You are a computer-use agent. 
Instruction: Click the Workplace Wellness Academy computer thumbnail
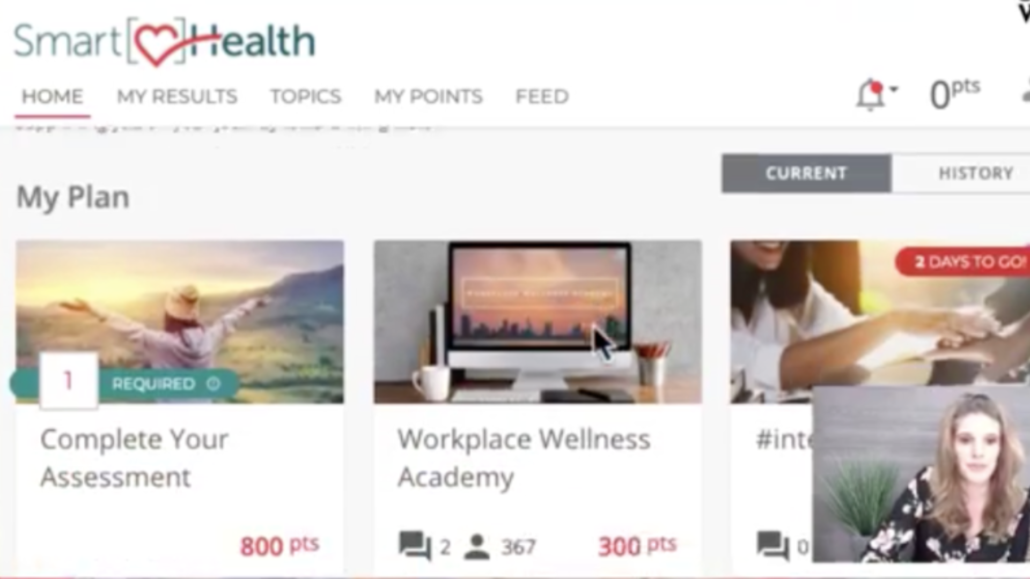coord(538,322)
